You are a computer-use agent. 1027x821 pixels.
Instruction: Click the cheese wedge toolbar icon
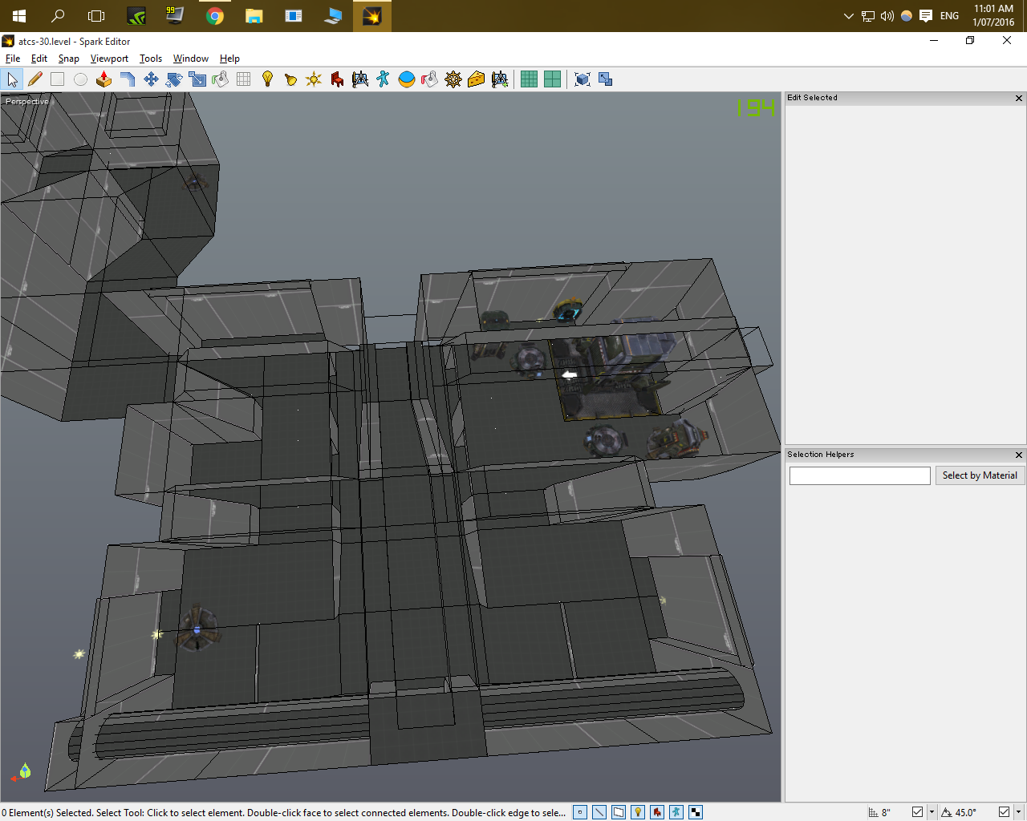point(477,79)
